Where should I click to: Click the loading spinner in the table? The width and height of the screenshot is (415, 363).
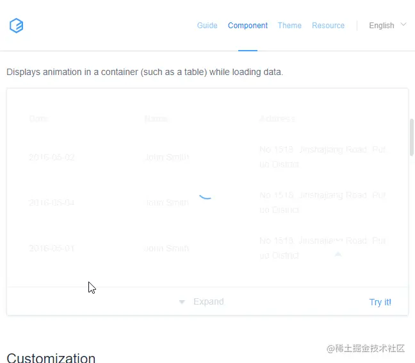(x=206, y=197)
